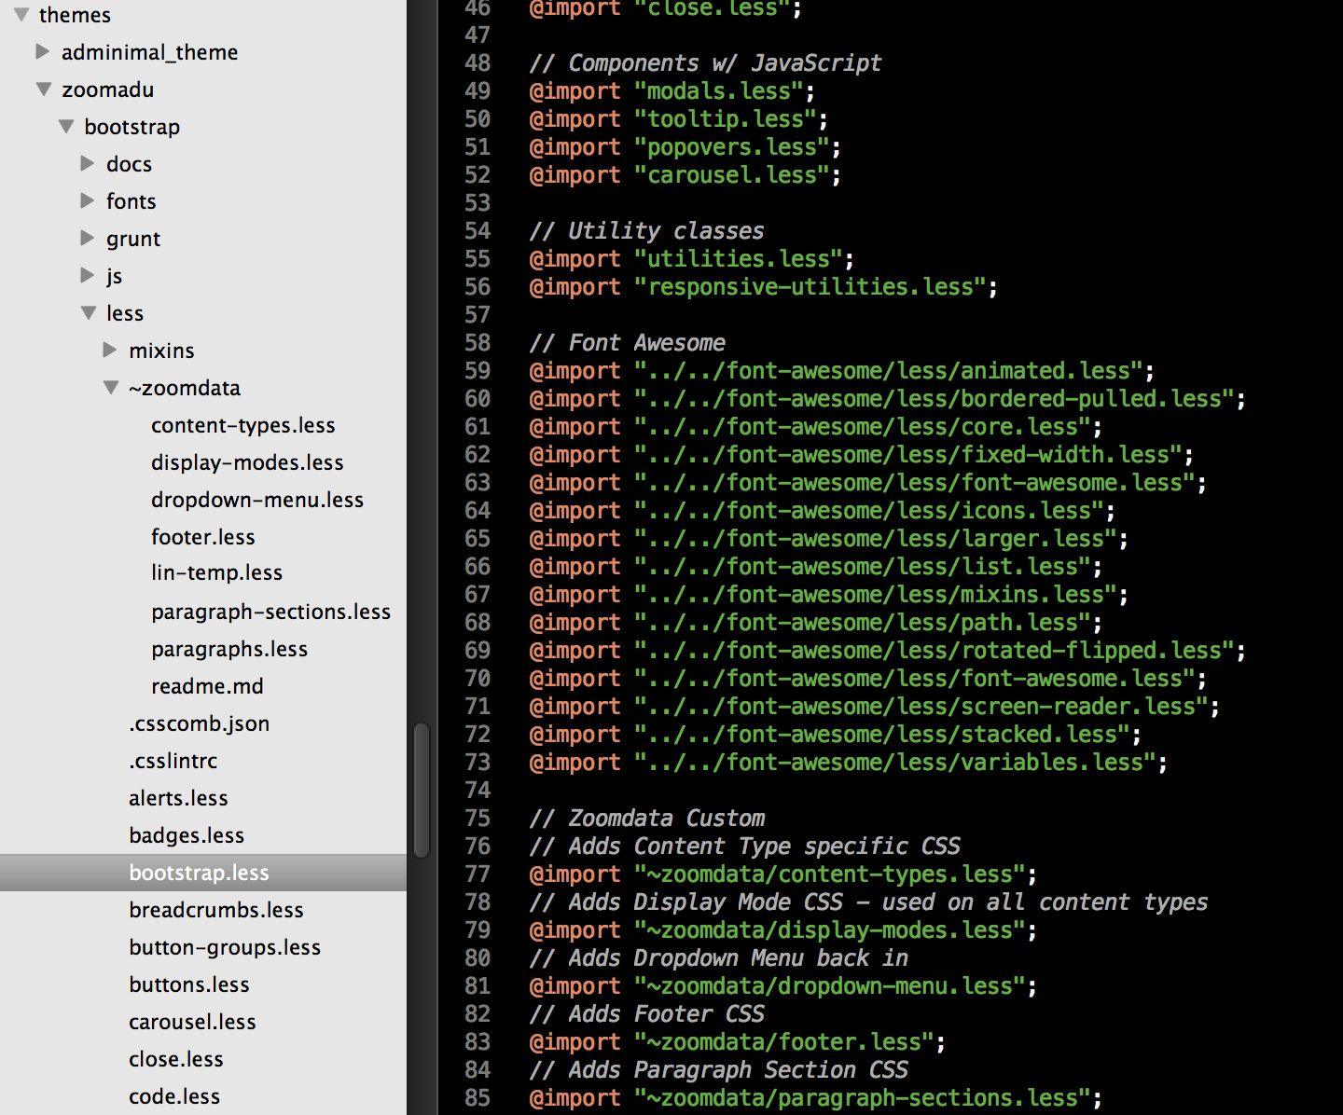
Task: Click the "responsive-utilities.less" import string
Action: coord(810,286)
